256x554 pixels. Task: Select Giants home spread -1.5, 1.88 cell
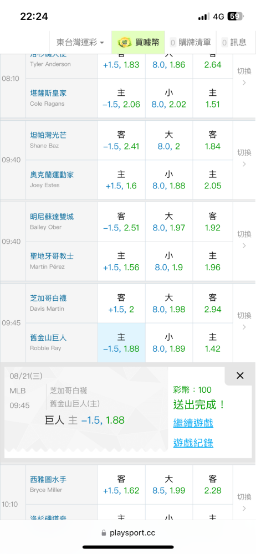[x=121, y=343]
